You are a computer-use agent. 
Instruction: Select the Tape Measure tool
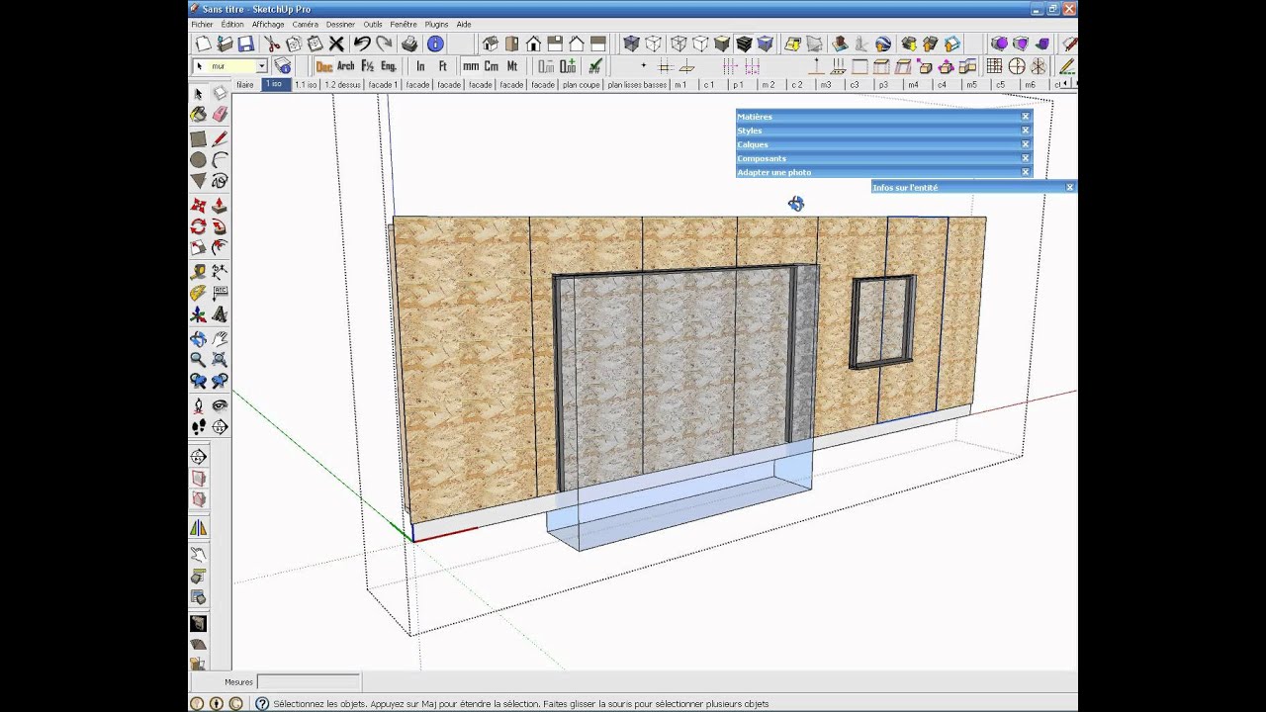(x=198, y=272)
